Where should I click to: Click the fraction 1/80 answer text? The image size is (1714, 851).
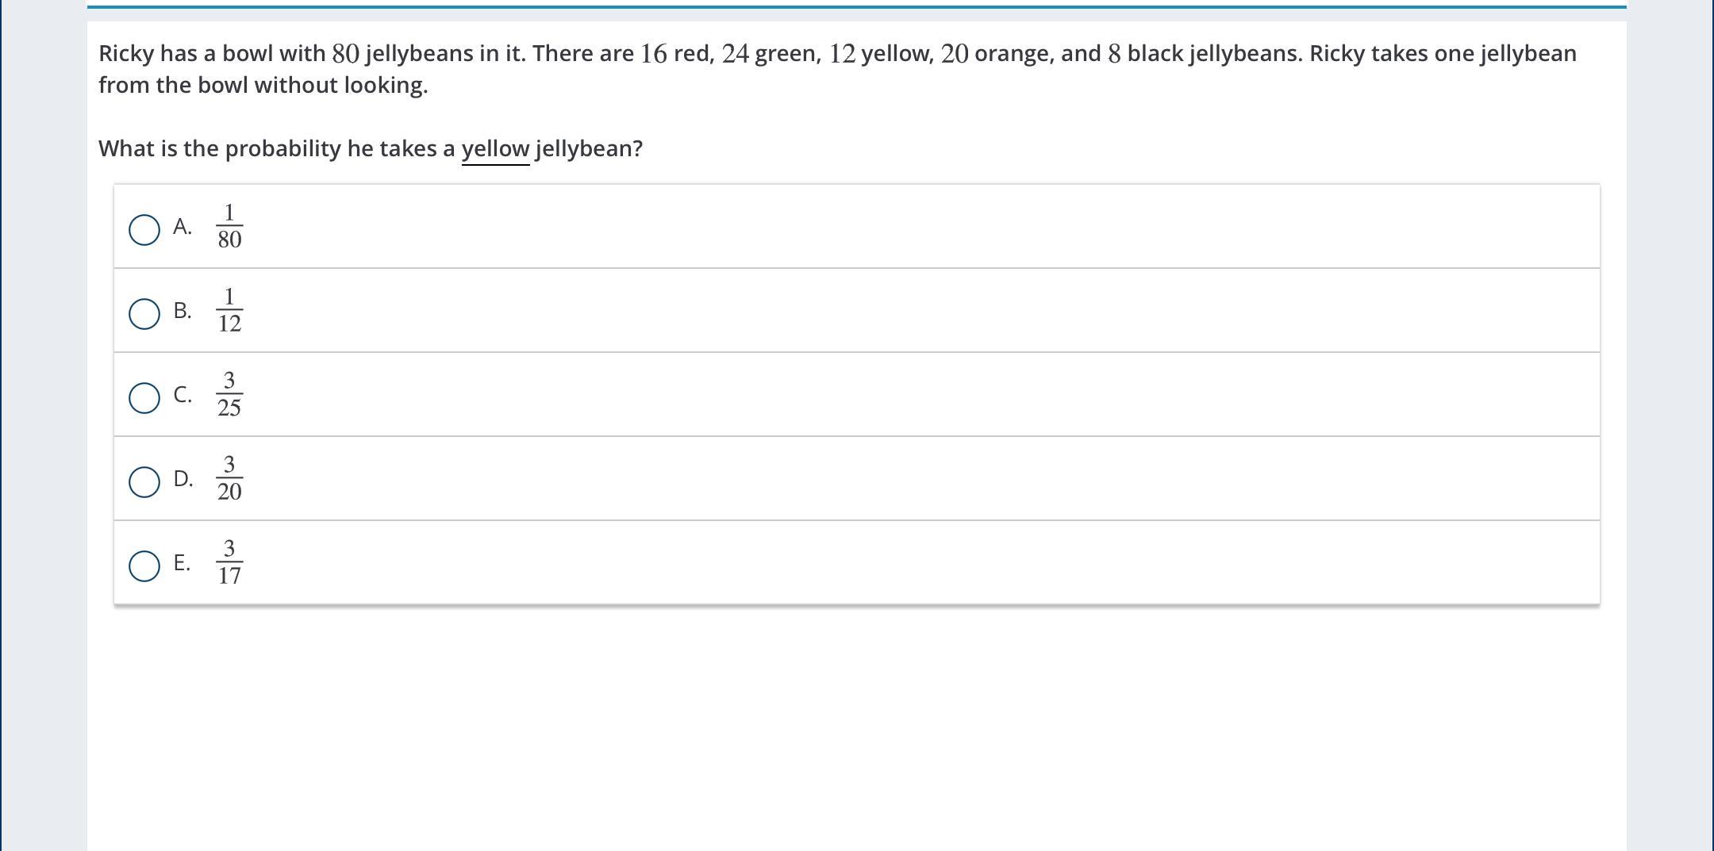pyautogui.click(x=229, y=227)
